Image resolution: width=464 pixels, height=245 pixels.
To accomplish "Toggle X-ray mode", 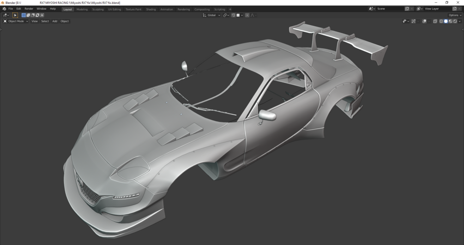I will click(x=435, y=21).
